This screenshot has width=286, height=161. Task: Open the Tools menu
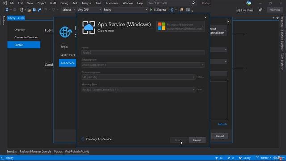98,3
